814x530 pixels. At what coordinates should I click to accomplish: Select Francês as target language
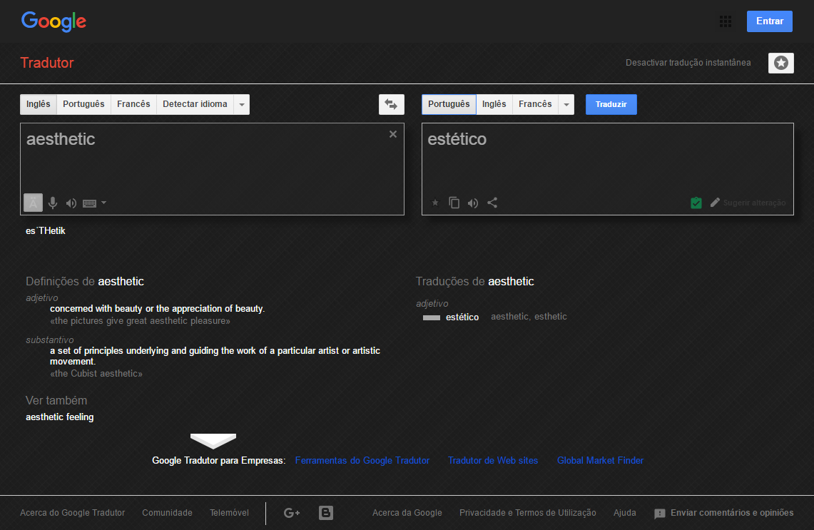point(535,104)
